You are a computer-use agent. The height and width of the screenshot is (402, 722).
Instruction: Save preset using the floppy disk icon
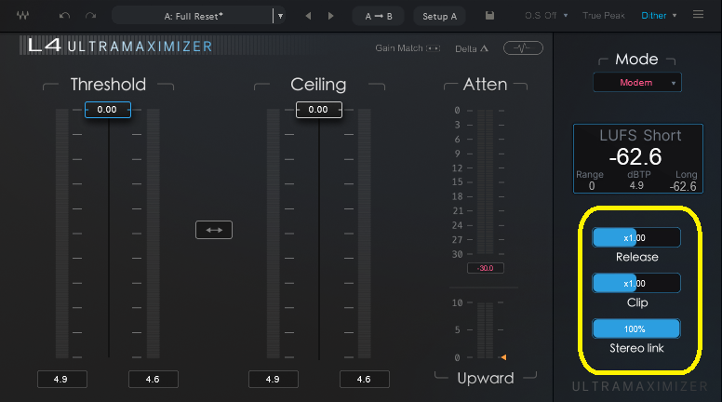tap(490, 16)
